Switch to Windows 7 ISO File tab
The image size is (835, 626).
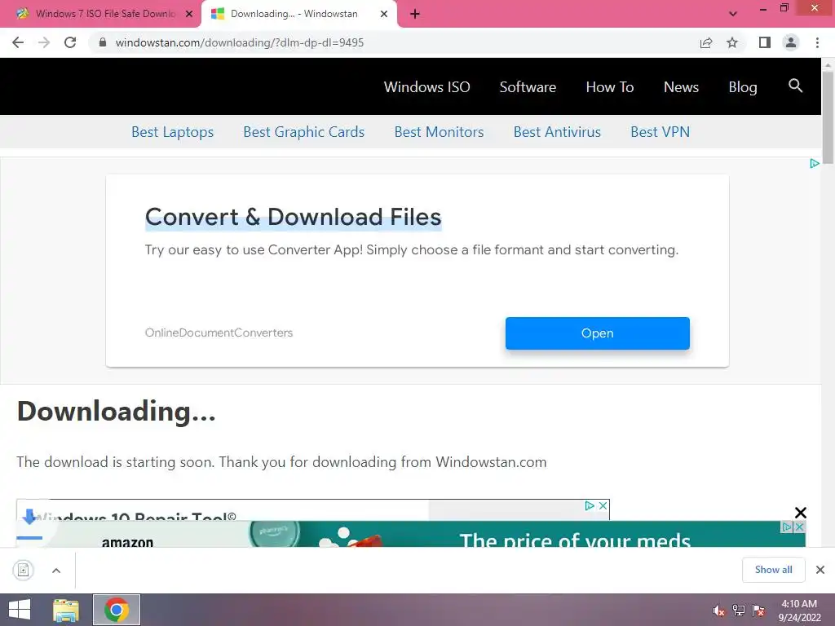point(99,14)
